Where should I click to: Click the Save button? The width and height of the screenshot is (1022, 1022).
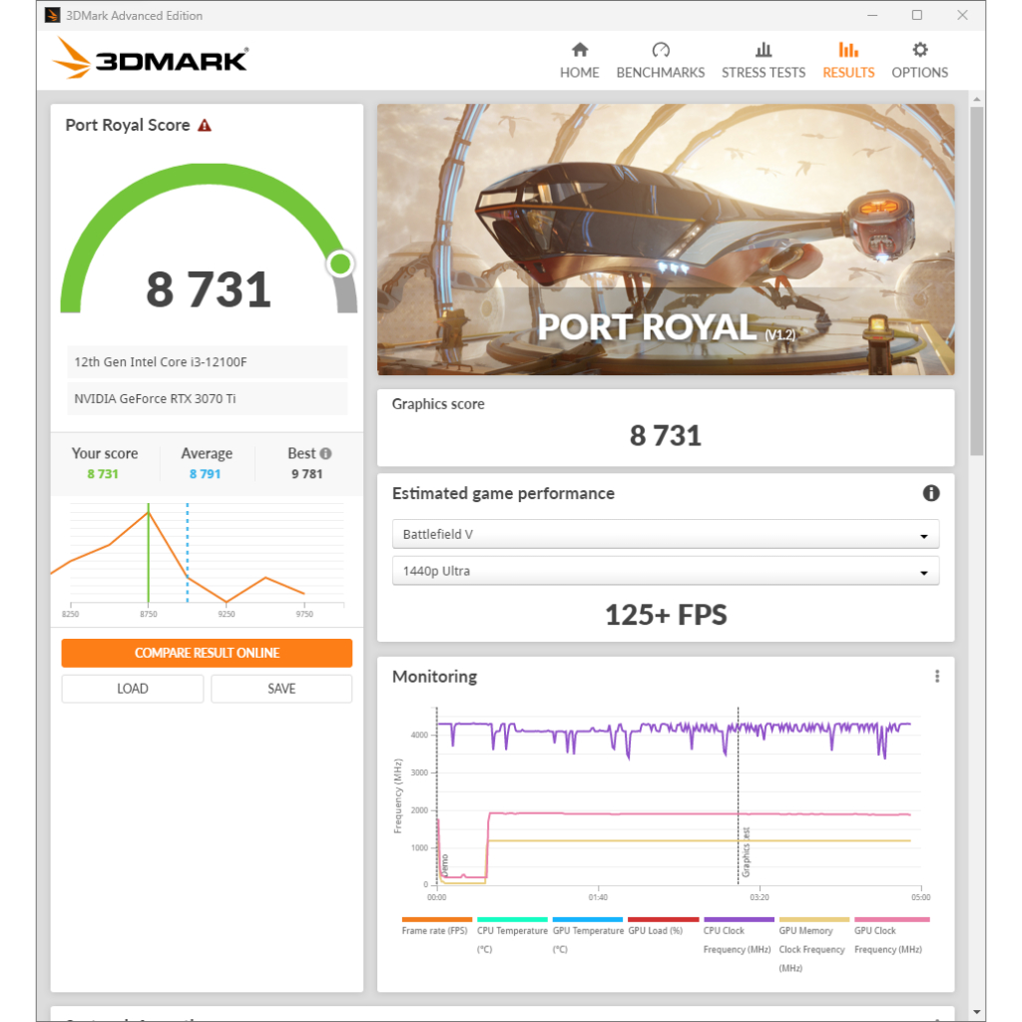[281, 689]
